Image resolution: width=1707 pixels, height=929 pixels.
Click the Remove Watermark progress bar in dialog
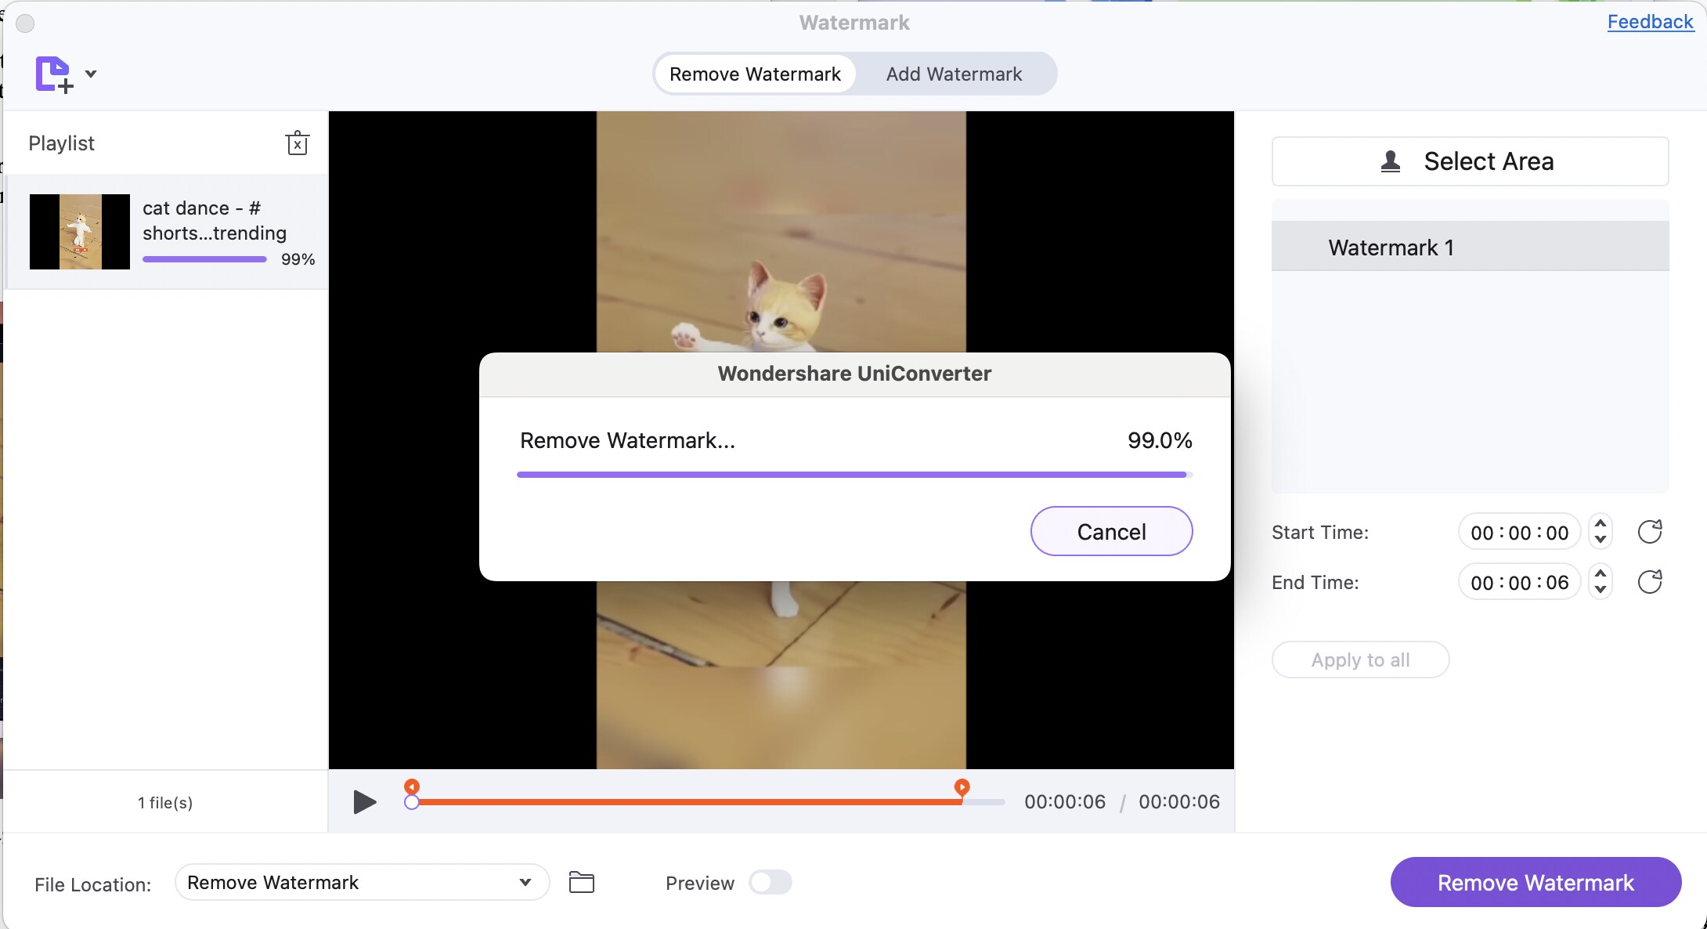click(854, 475)
